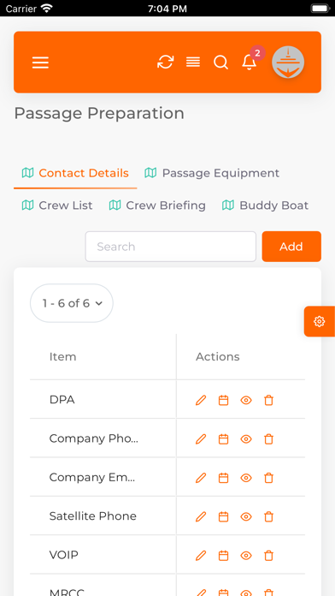Open calendar for Company Phone row
The height and width of the screenshot is (596, 335).
[x=223, y=439]
